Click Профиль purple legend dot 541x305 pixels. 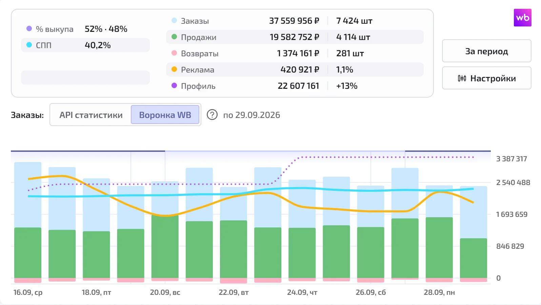(174, 85)
